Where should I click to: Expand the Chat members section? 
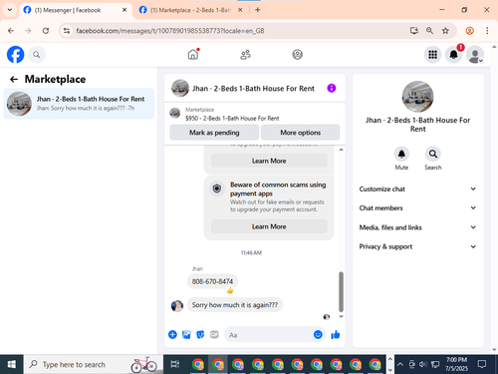coord(417,208)
